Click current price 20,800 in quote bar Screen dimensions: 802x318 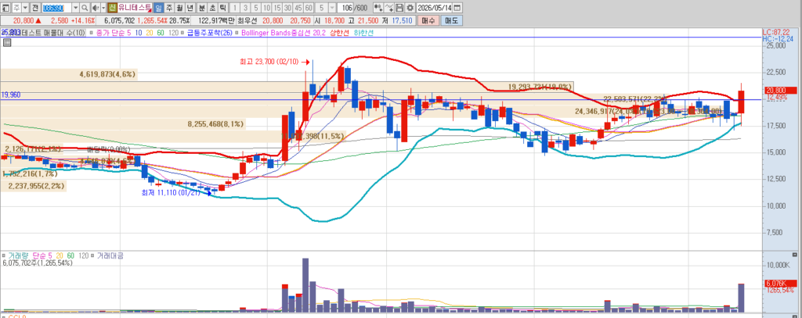pyautogui.click(x=23, y=20)
